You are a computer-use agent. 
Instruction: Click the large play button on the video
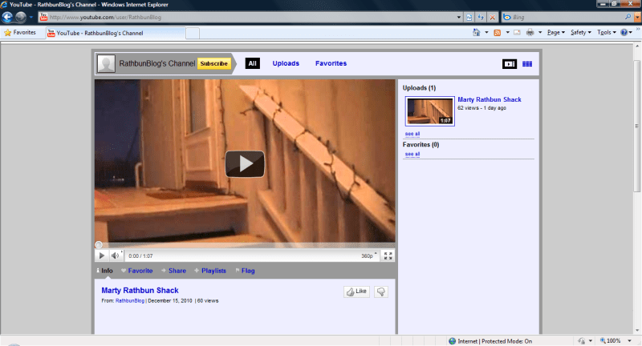tap(244, 163)
